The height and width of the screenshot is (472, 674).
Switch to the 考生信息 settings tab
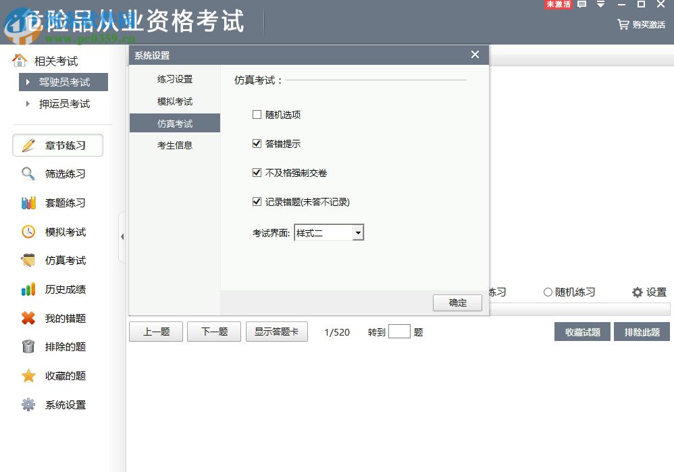(x=174, y=145)
